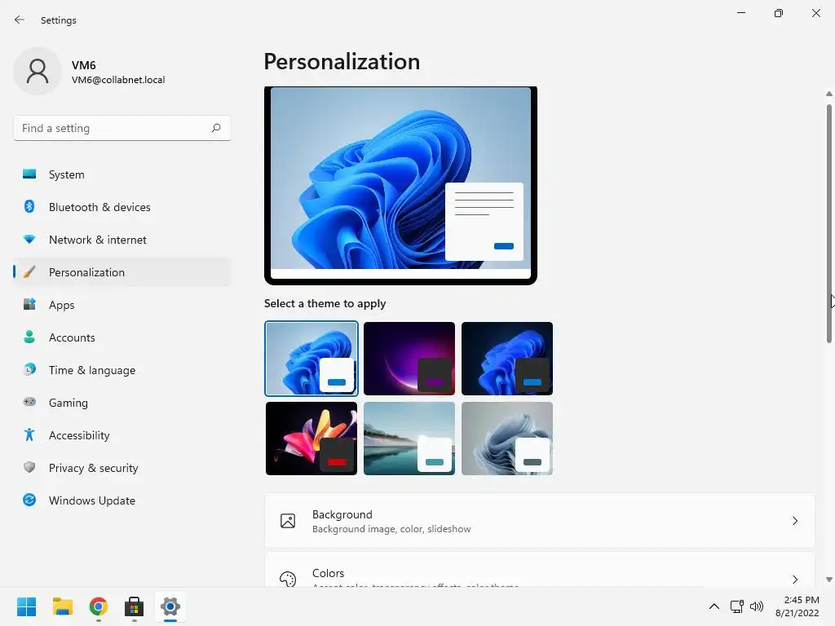835x626 pixels.
Task: Open the Windows Start menu
Action: [x=26, y=606]
